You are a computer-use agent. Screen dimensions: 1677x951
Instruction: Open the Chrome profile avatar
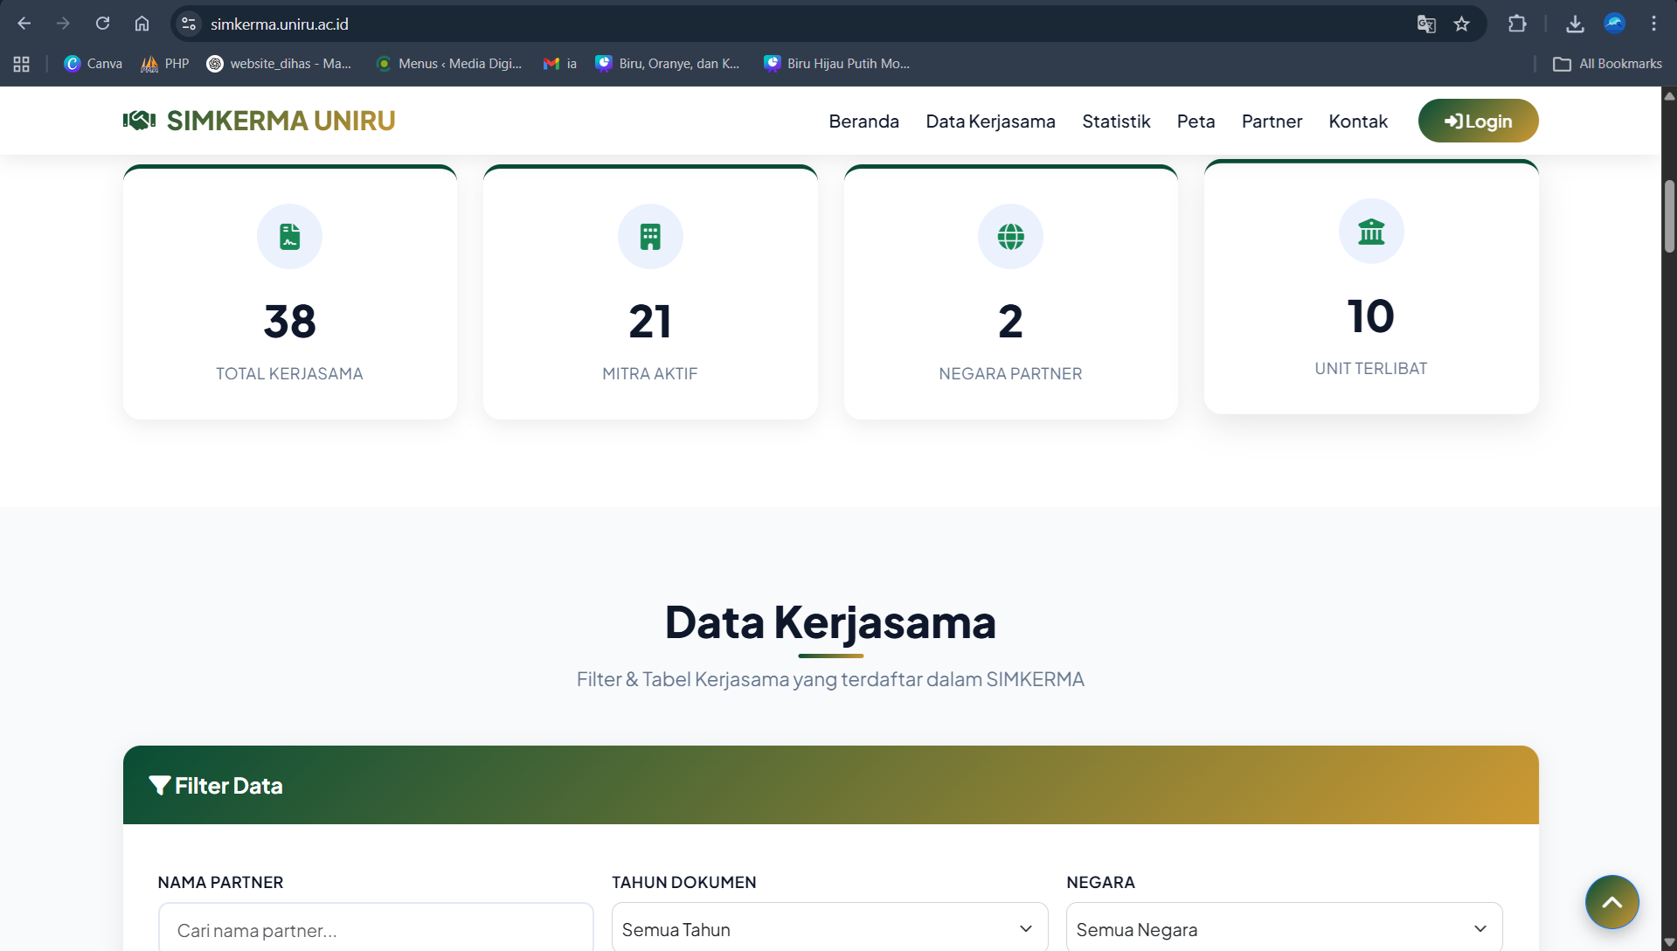pos(1615,24)
